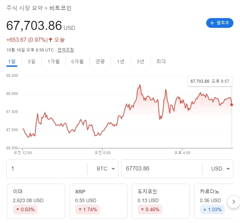Switch to the 5일 chart tab
240x223 pixels.
(x=32, y=62)
